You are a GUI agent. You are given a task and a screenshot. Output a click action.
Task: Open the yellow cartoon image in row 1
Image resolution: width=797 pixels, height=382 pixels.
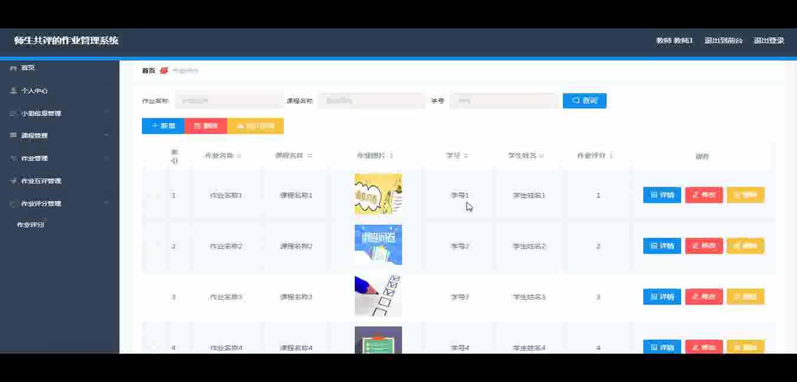(378, 195)
